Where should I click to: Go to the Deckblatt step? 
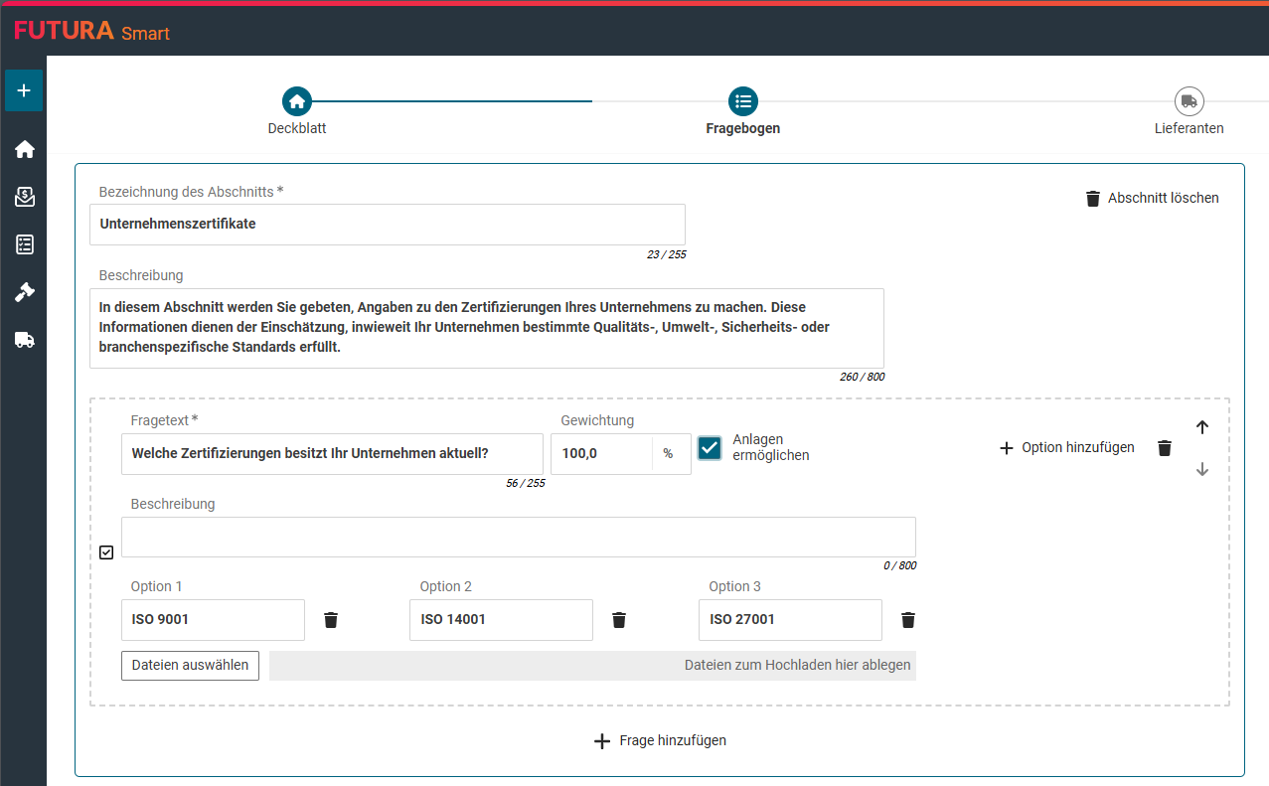pos(297,101)
